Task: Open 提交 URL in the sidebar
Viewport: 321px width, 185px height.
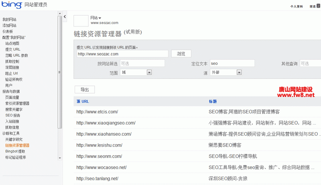Action: coord(13,49)
